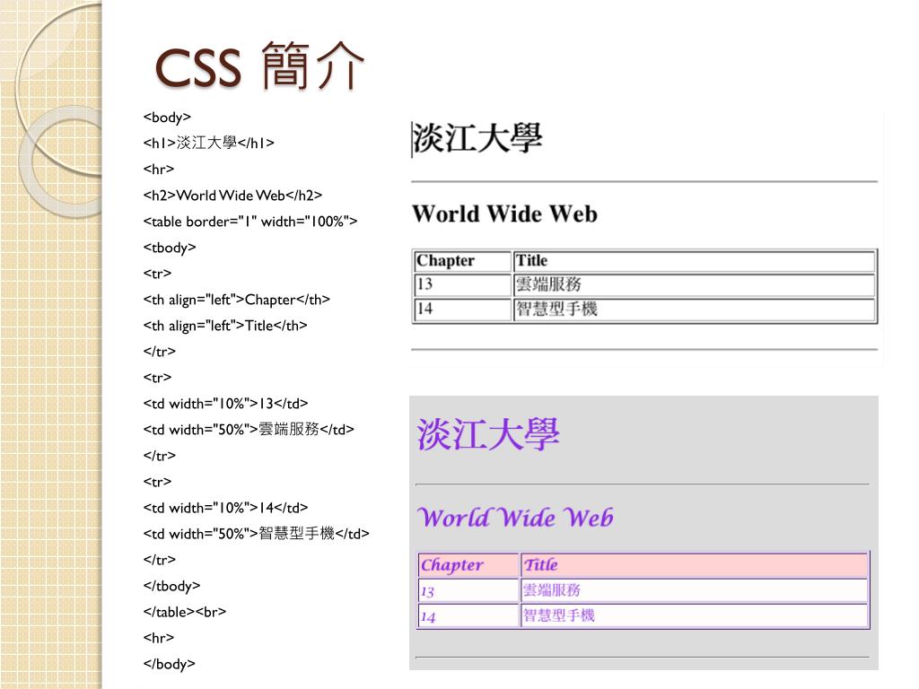Viewport: 919px width, 689px height.
Task: Click the td width 10% 14 line
Action: pos(225,508)
